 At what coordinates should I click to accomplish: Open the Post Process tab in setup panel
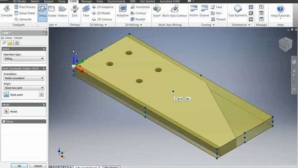17,43
